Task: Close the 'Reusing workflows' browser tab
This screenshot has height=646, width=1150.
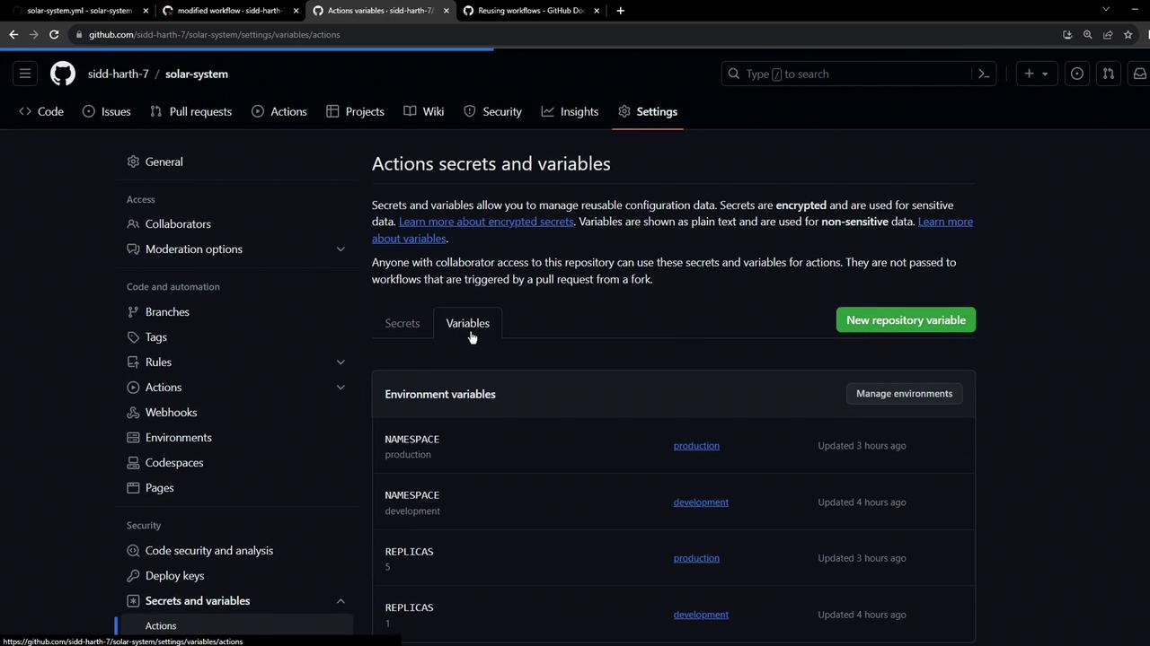Action: [597, 11]
